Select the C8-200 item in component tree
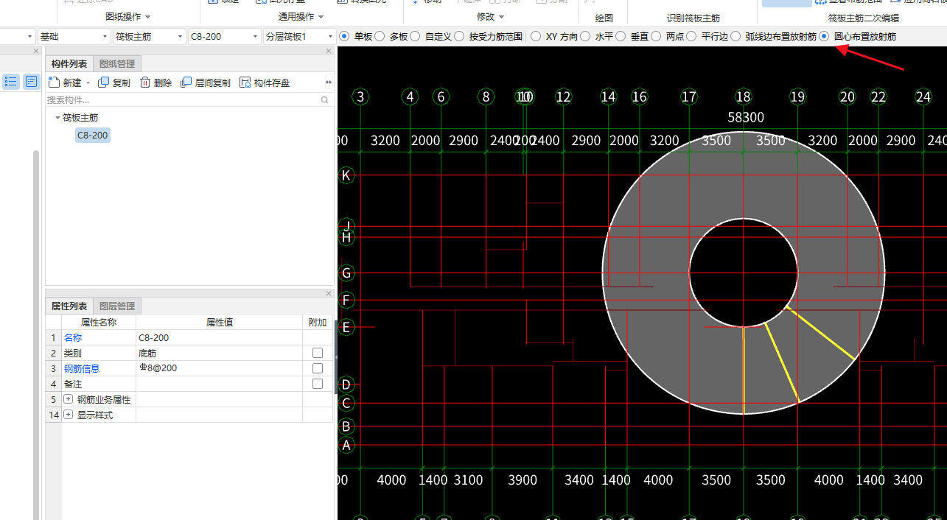The image size is (947, 520). [x=93, y=135]
